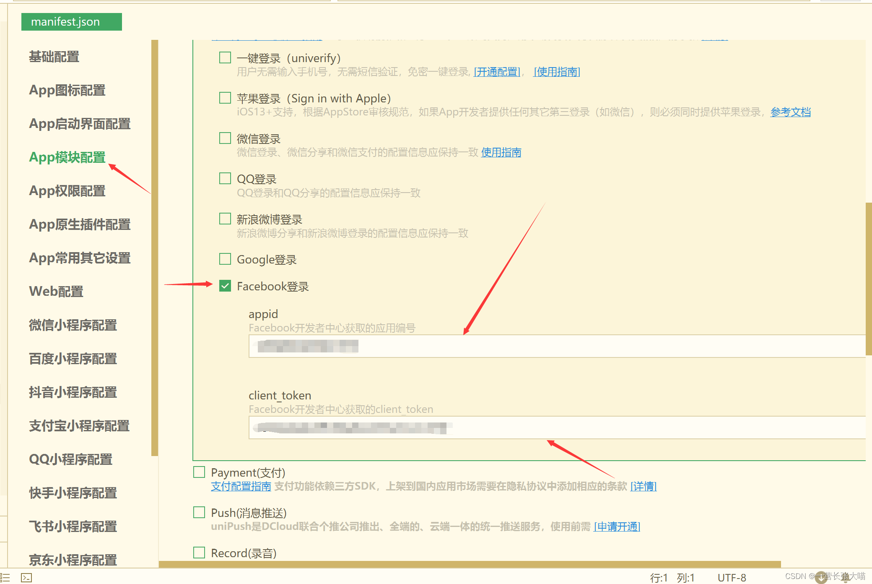Open the 参考文档 link for Apple login
This screenshot has height=584, width=872.
[790, 112]
